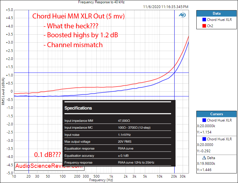Select cursor value X:20.0000 in second cursor
The image size is (238, 183).
(x=205, y=145)
